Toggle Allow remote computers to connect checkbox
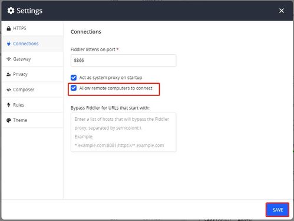The height and width of the screenshot is (221, 294). click(74, 88)
